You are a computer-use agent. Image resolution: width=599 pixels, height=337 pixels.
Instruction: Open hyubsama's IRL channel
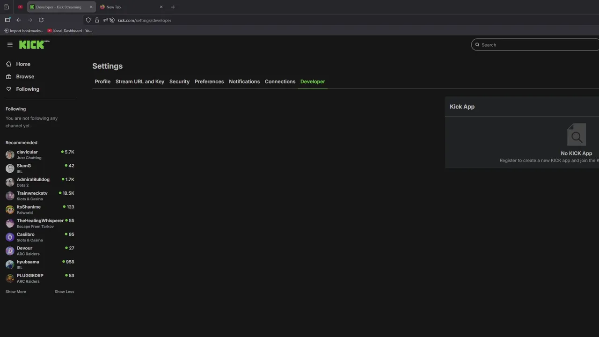coord(40,264)
